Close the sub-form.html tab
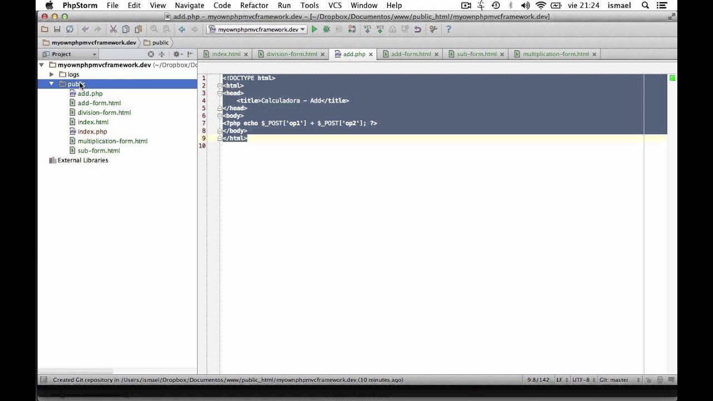713x401 pixels. pyautogui.click(x=502, y=55)
